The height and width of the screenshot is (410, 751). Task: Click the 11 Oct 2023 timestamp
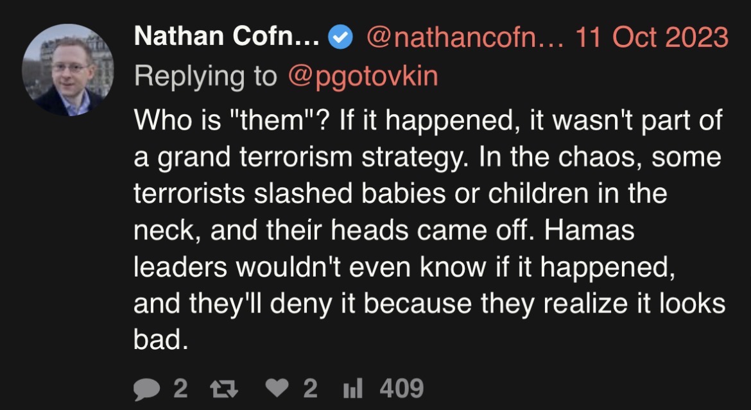click(652, 37)
